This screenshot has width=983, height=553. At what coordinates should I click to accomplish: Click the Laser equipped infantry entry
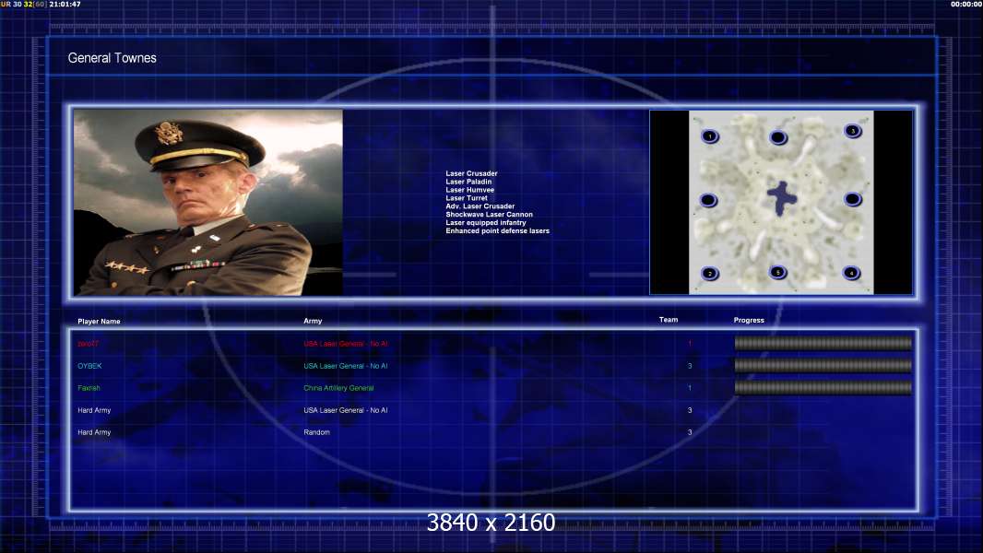pos(486,222)
